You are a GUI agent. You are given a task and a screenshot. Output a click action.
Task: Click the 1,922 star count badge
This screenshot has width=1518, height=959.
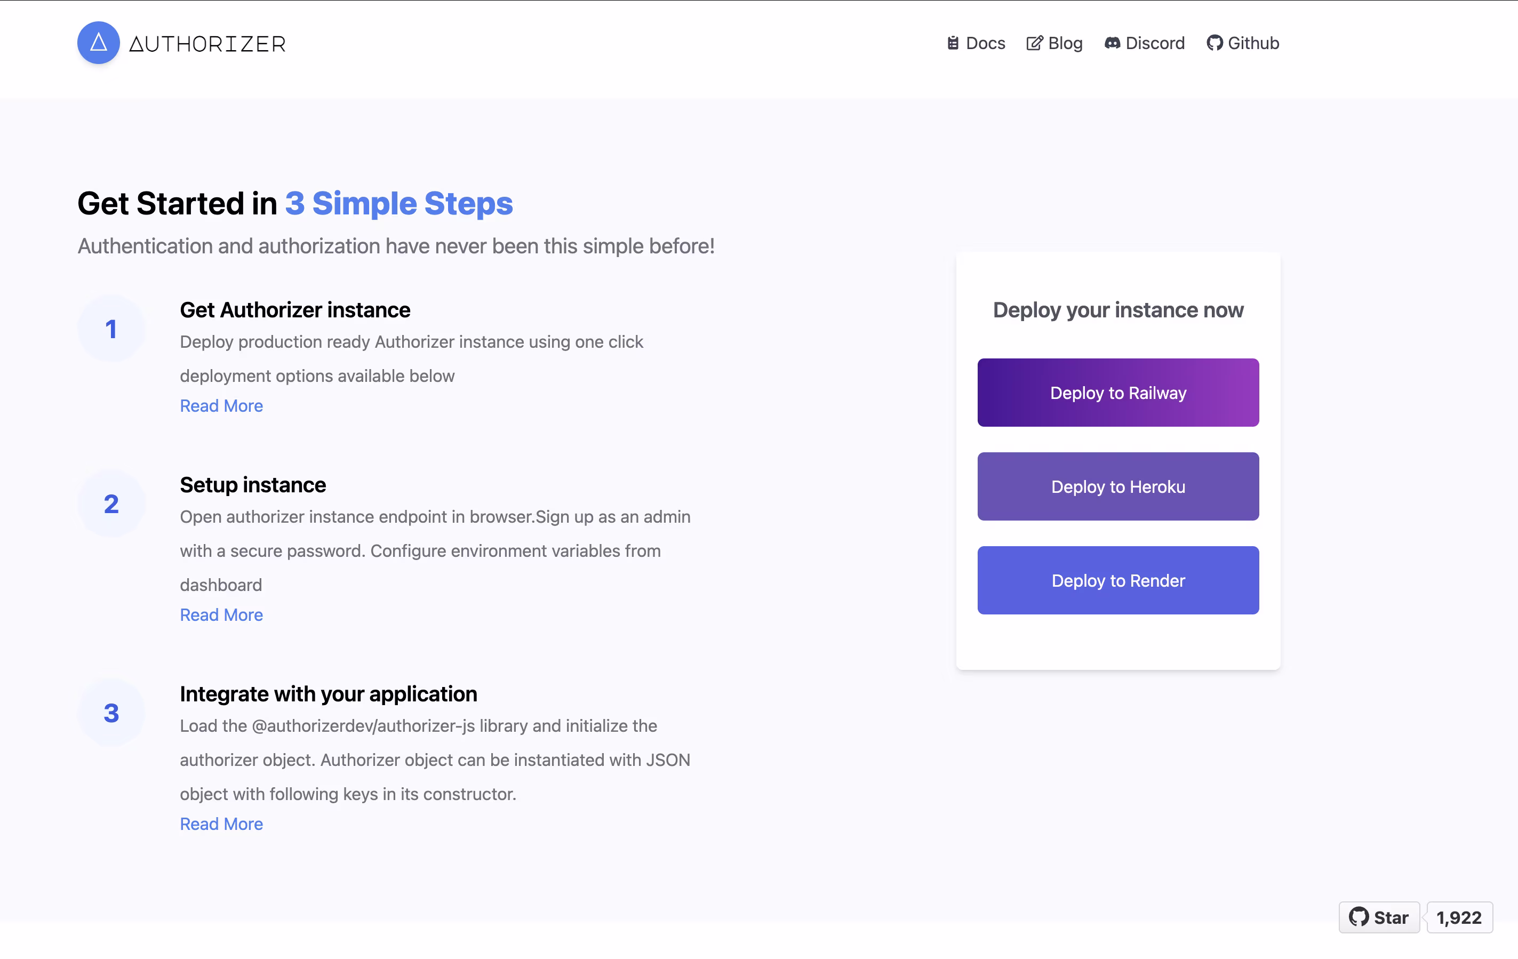[x=1459, y=917]
